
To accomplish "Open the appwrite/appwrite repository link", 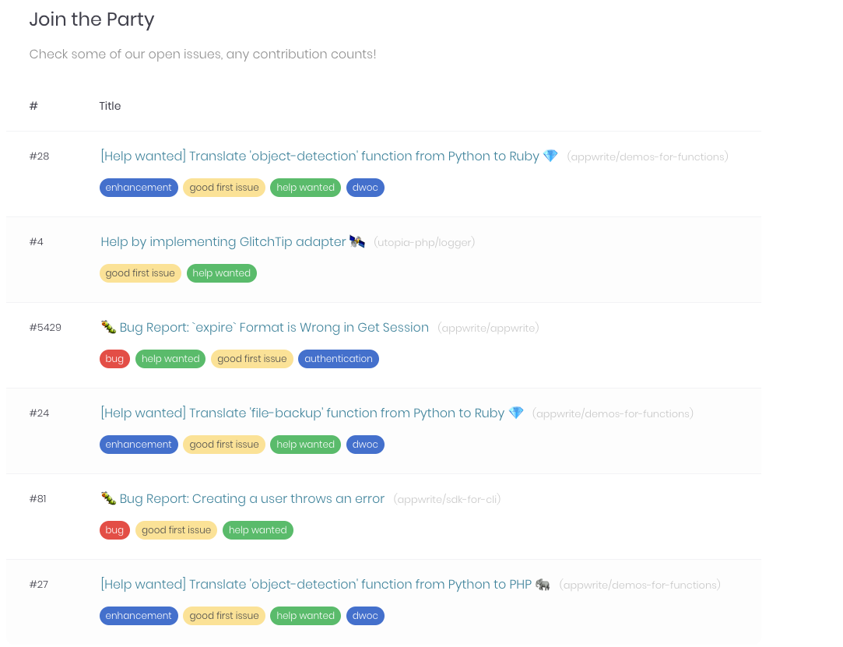I will click(x=489, y=328).
